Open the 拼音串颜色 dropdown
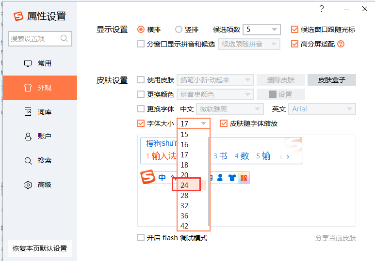This screenshot has height=261, width=375. coord(215,94)
